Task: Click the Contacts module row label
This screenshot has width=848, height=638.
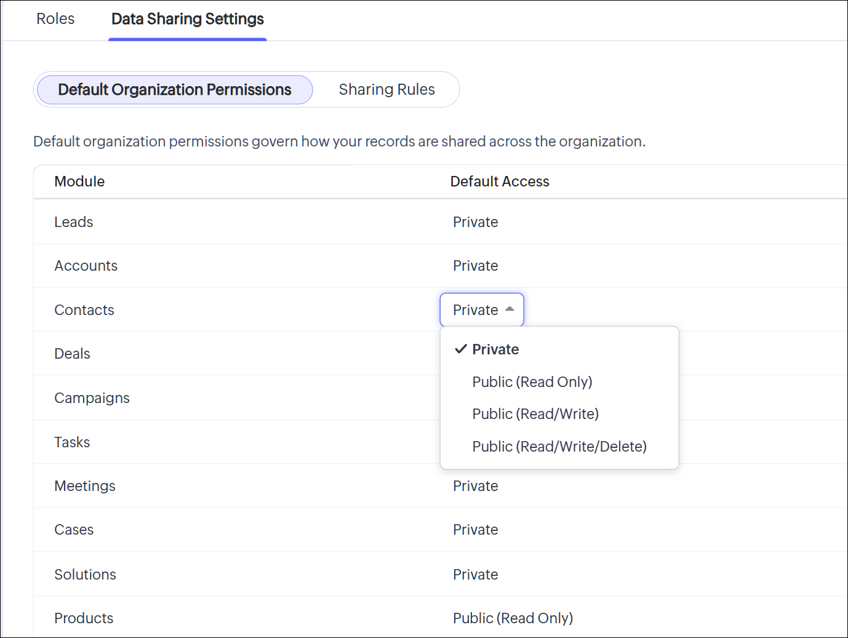Action: pos(84,310)
